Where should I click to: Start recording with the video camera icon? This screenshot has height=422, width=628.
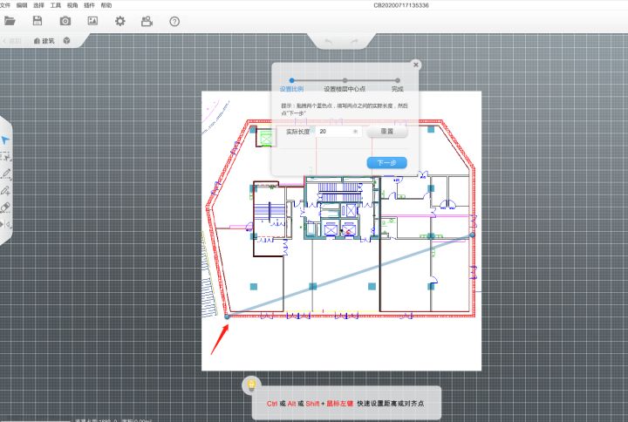pos(147,21)
